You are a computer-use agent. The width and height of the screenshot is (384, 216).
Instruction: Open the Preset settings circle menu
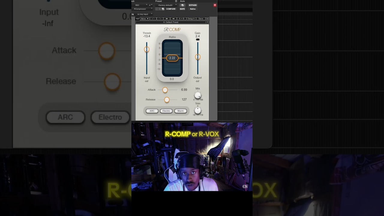(x=176, y=1)
